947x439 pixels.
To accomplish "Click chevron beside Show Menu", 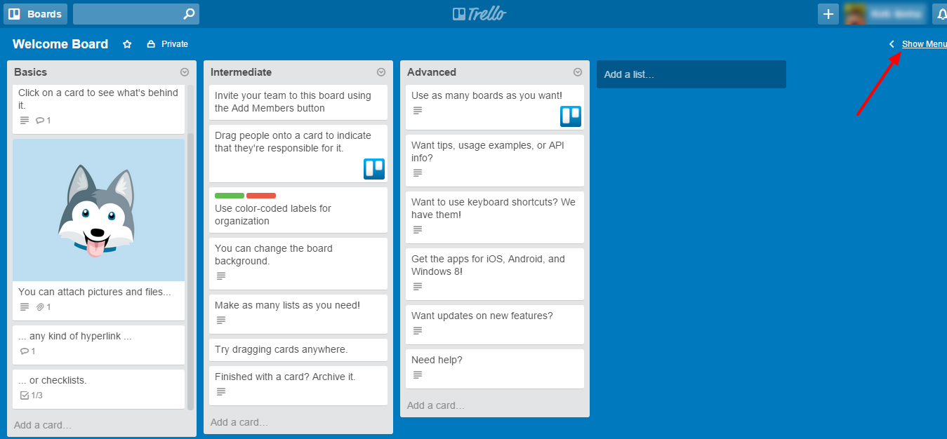I will pyautogui.click(x=892, y=44).
